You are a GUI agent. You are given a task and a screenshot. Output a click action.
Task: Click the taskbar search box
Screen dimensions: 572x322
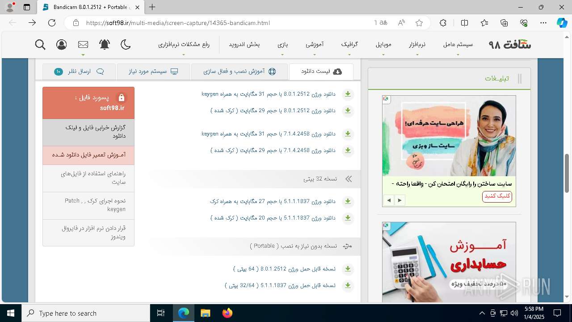click(86, 313)
